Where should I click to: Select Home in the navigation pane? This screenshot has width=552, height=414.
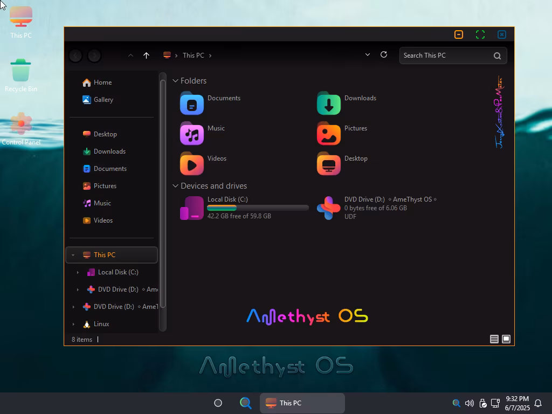point(102,82)
